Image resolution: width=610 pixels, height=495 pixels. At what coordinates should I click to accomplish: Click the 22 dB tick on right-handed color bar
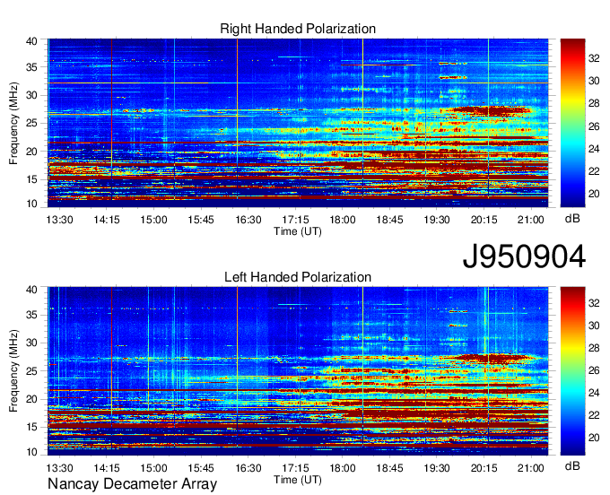coord(594,171)
